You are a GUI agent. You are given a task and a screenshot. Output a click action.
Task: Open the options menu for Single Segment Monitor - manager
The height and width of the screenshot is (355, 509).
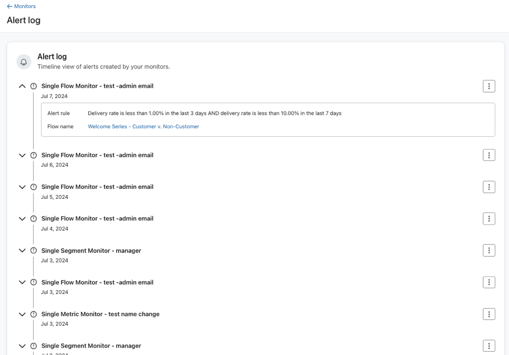click(x=489, y=250)
